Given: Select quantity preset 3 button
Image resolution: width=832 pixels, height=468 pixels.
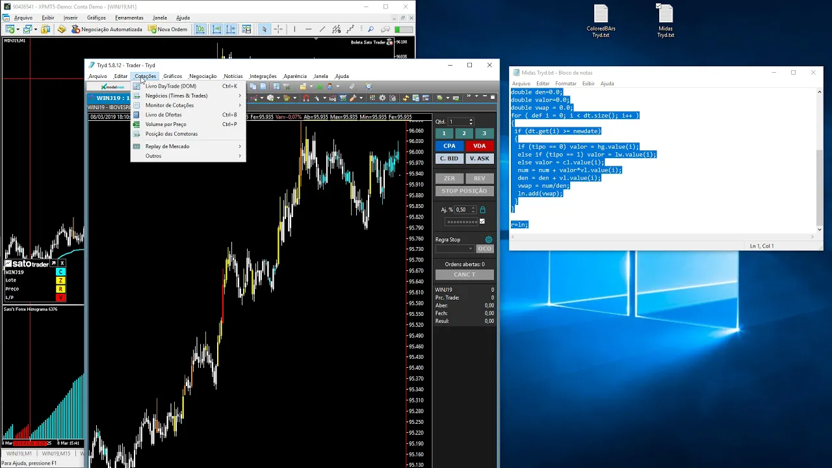Looking at the screenshot, I should (484, 133).
